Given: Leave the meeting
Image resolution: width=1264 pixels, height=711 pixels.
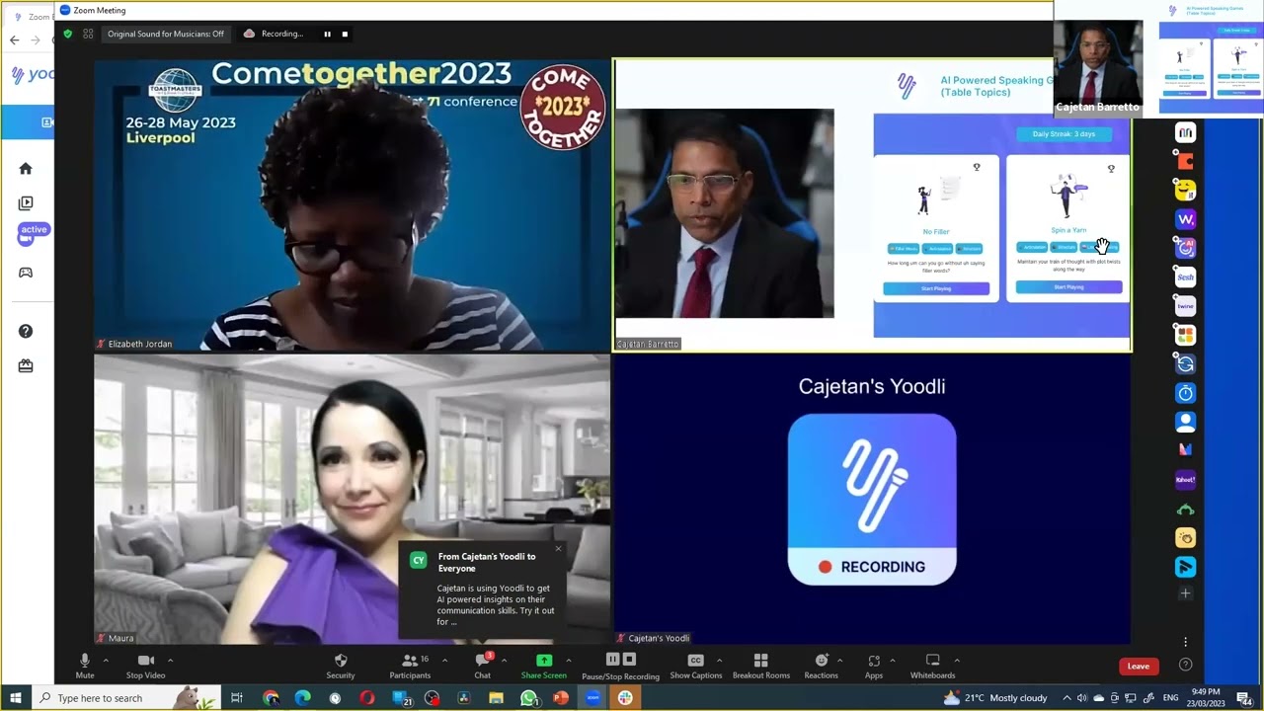Looking at the screenshot, I should tap(1139, 666).
